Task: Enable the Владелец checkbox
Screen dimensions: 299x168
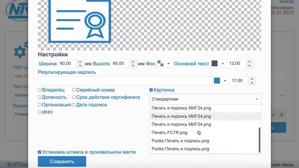Action: [x=39, y=90]
